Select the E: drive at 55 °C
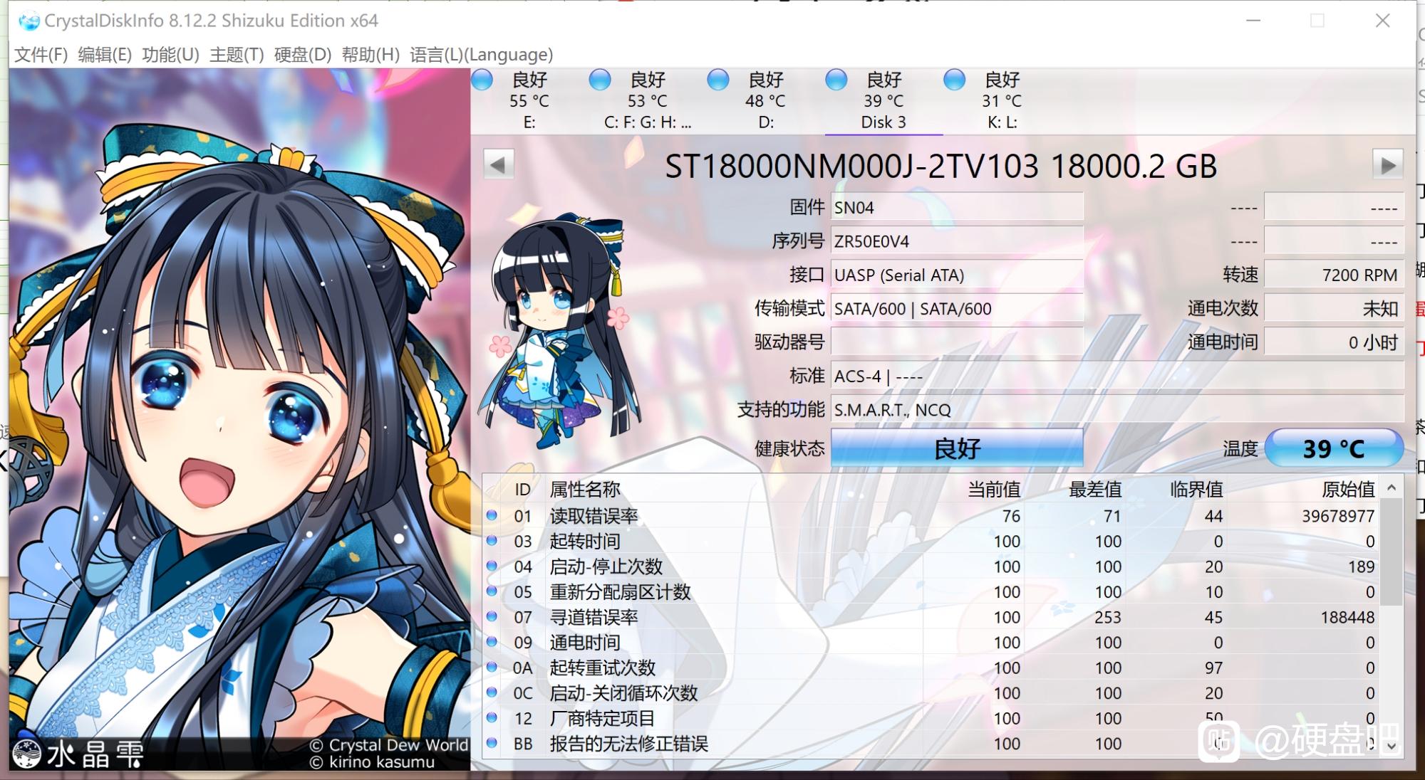This screenshot has height=780, width=1425. point(529,100)
